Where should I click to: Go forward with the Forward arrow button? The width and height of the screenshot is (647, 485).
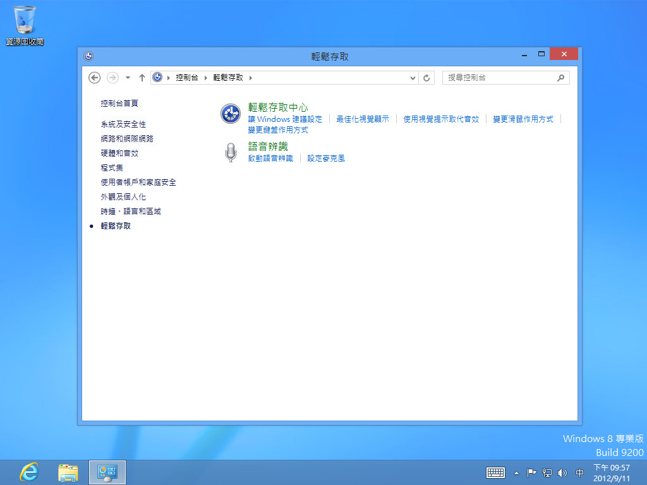pyautogui.click(x=112, y=78)
